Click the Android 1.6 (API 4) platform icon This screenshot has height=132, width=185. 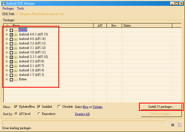[16, 70]
